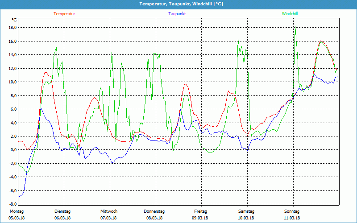Screen dimensions: 357x223
Task: Click the '2,0' y-axis value
Action: (13, 136)
